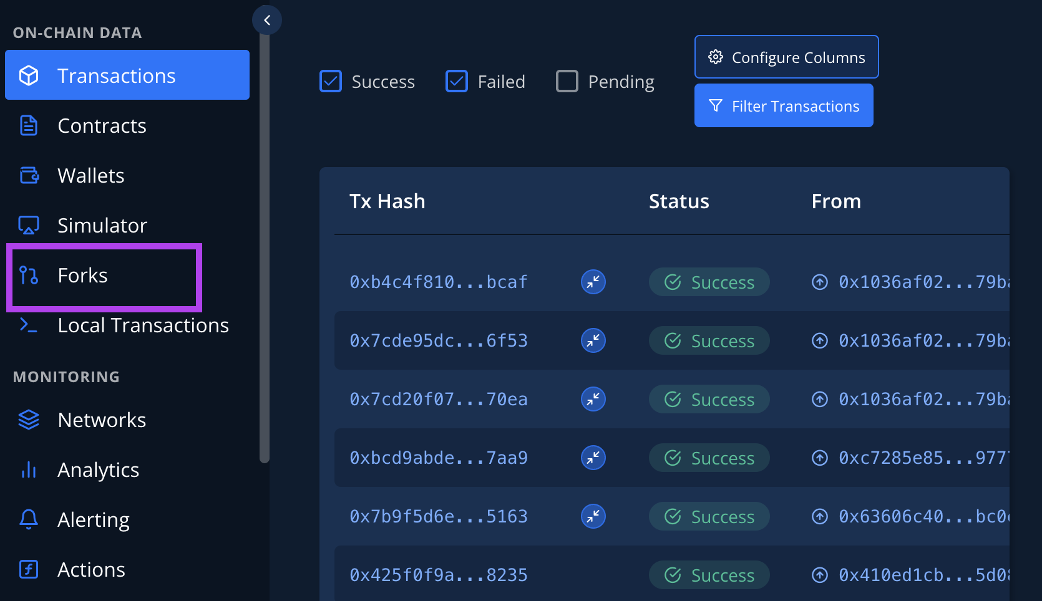Image resolution: width=1042 pixels, height=601 pixels.
Task: Click up-arrow icon beside 0x410ed1cb address
Action: (820, 575)
